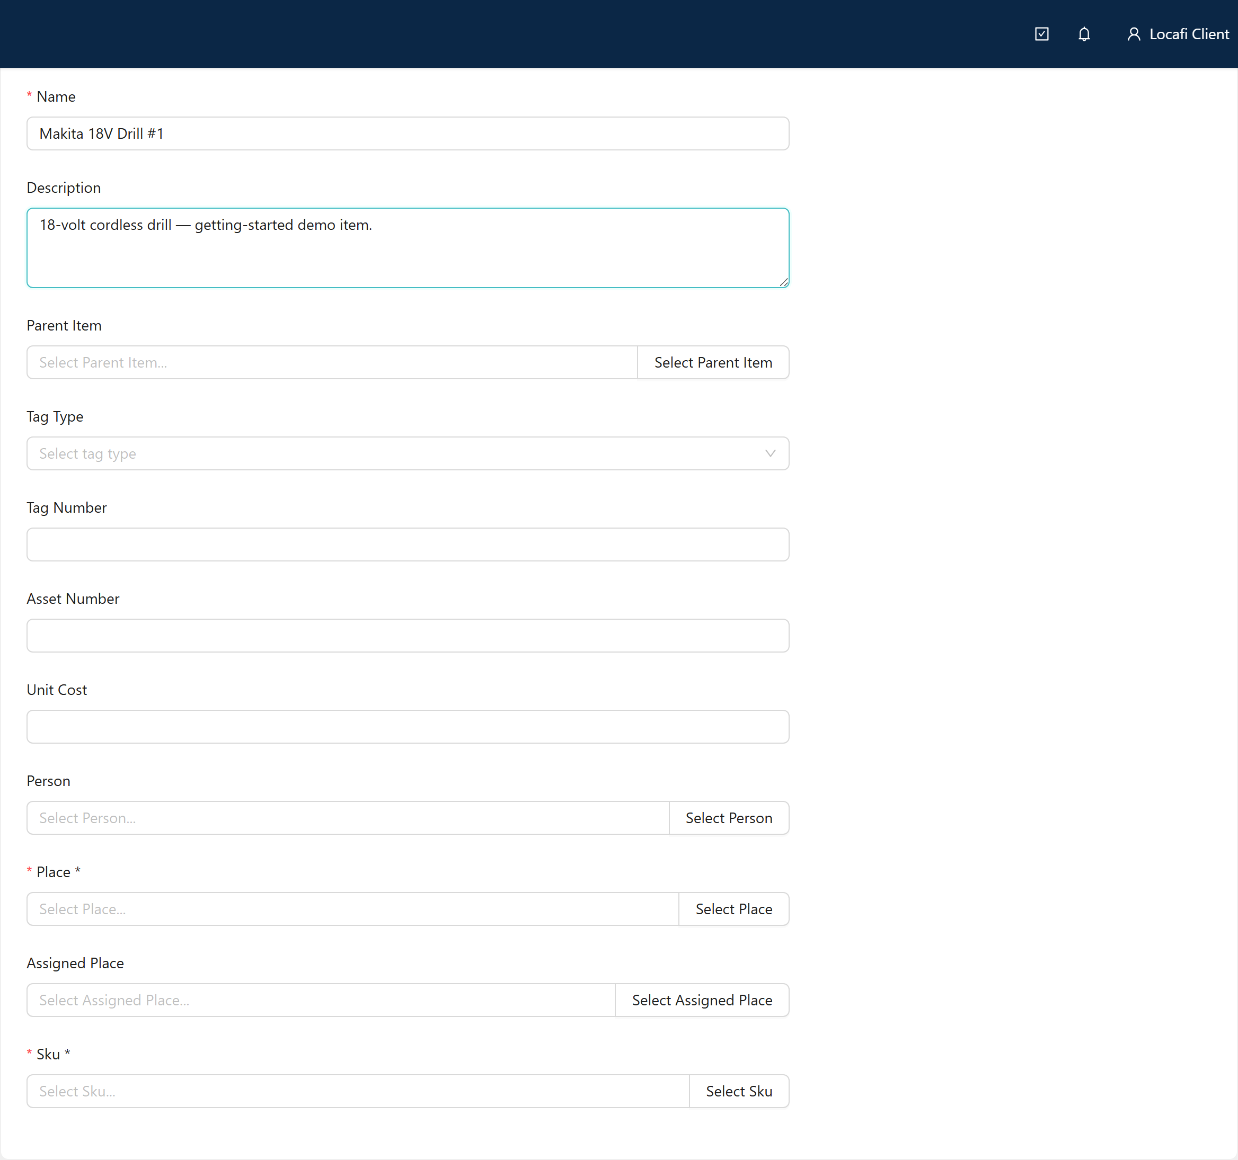
Task: Open the tasks checklist icon
Action: [x=1041, y=34]
